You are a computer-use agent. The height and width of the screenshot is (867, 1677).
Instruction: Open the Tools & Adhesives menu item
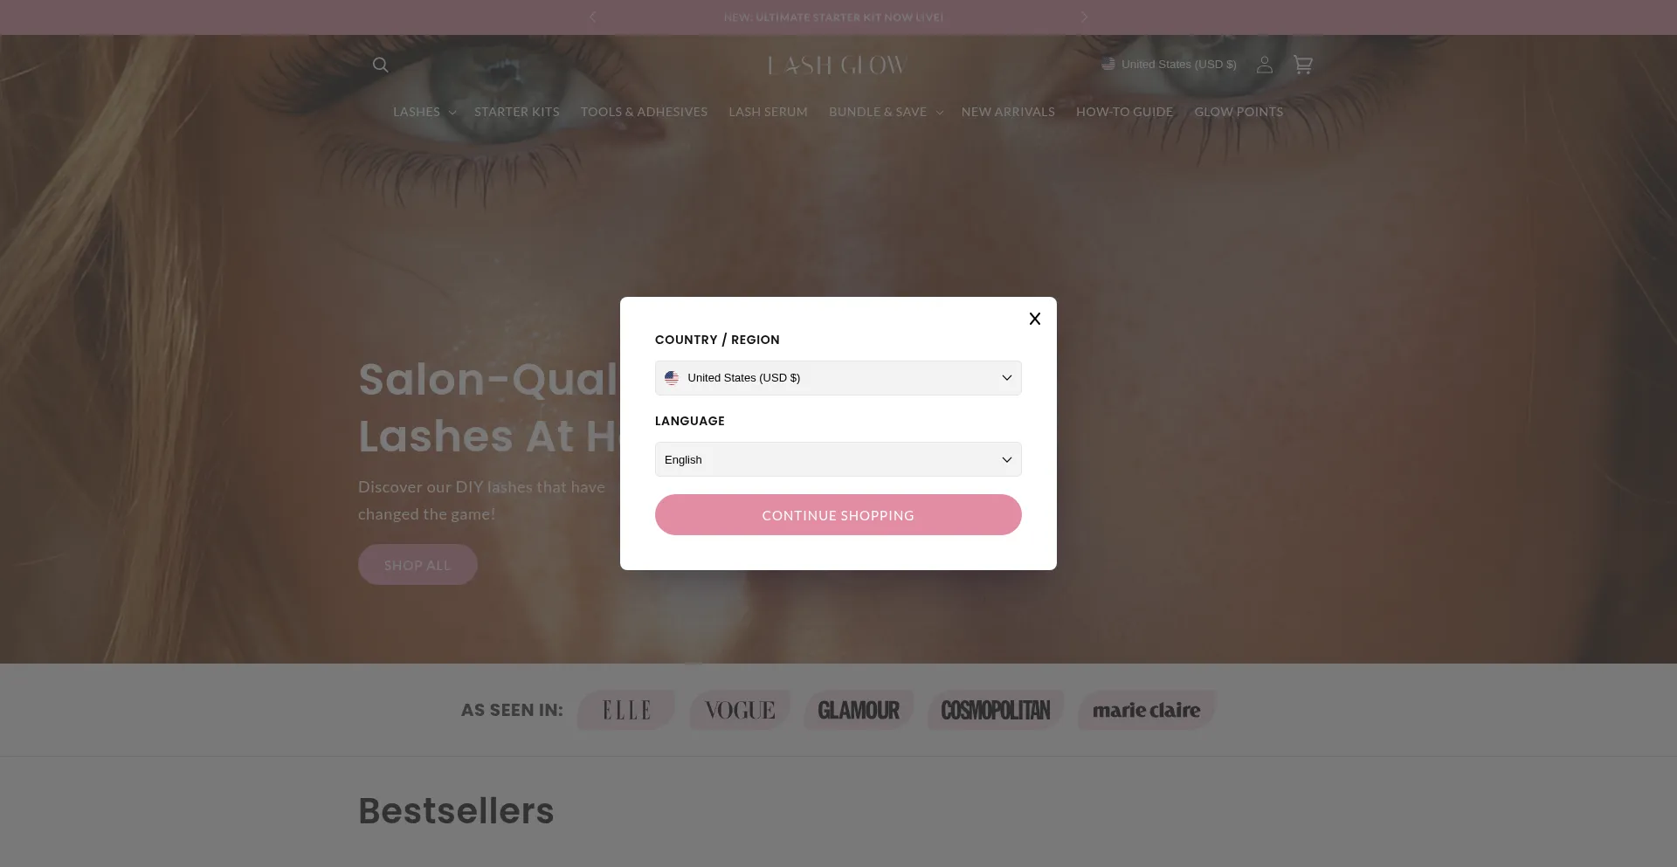click(645, 112)
